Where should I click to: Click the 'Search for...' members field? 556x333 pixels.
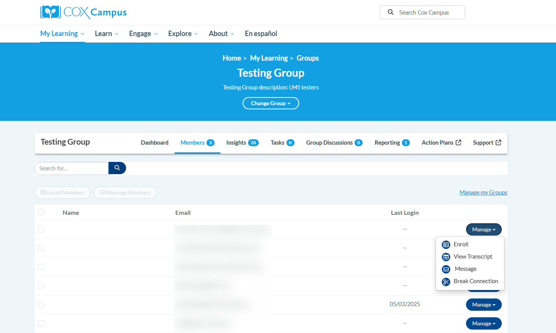pos(72,168)
